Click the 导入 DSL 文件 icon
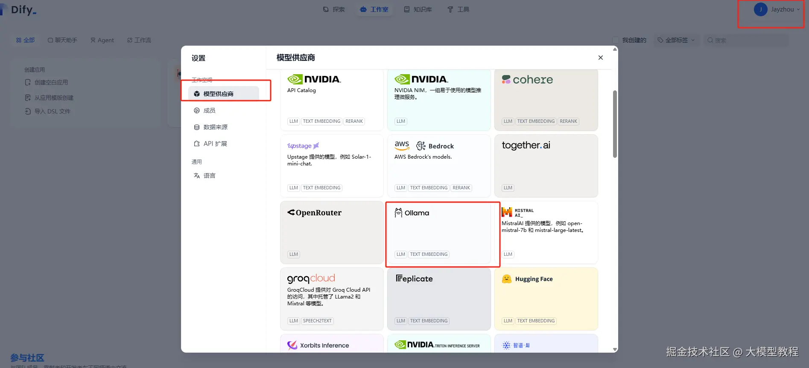The width and height of the screenshot is (809, 368). click(28, 111)
